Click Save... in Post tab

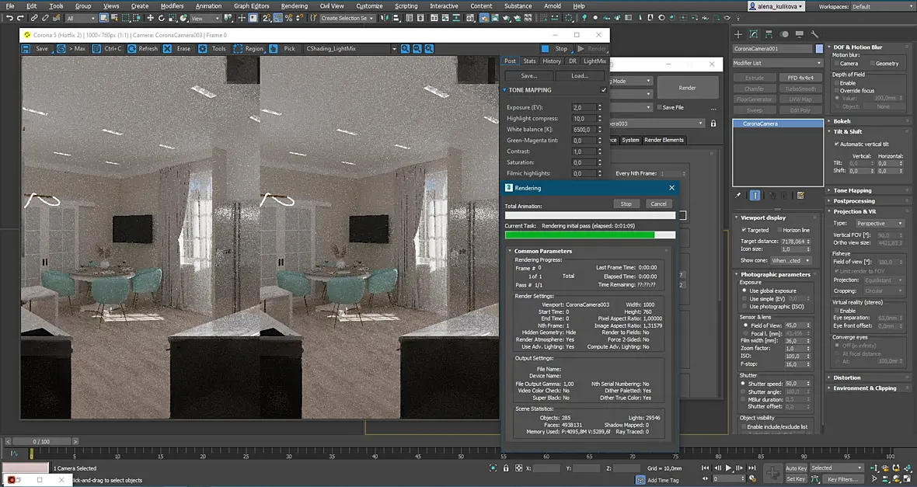coord(528,76)
